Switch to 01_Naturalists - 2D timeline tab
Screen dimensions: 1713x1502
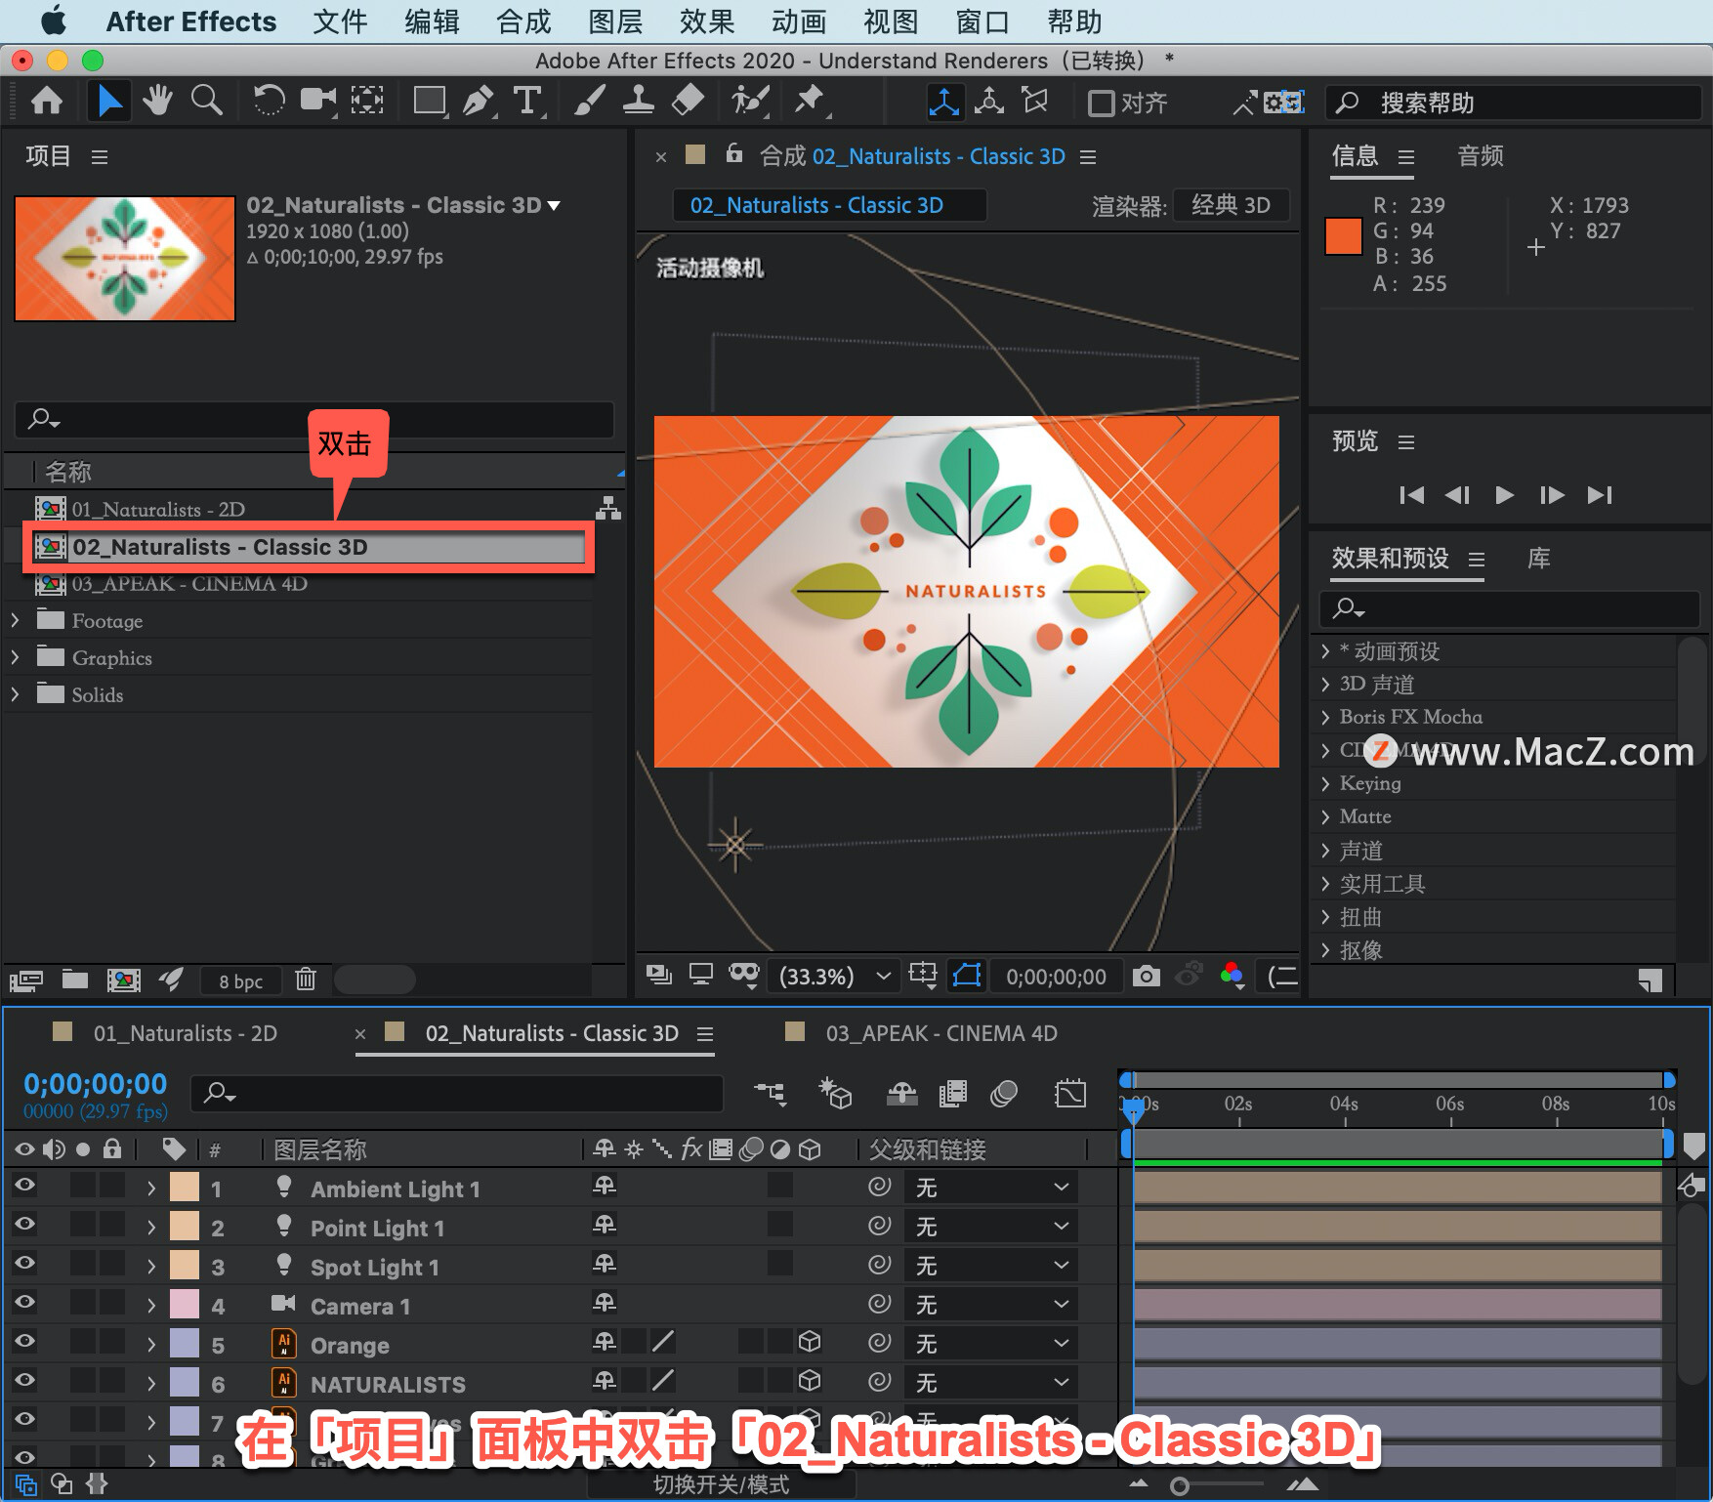[185, 1033]
